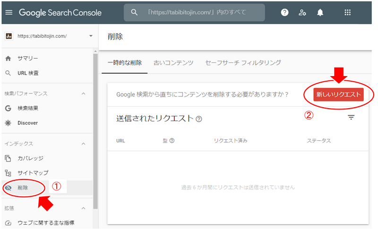Click the Google Search Console logo
This screenshot has width=378, height=229.
click(x=60, y=13)
